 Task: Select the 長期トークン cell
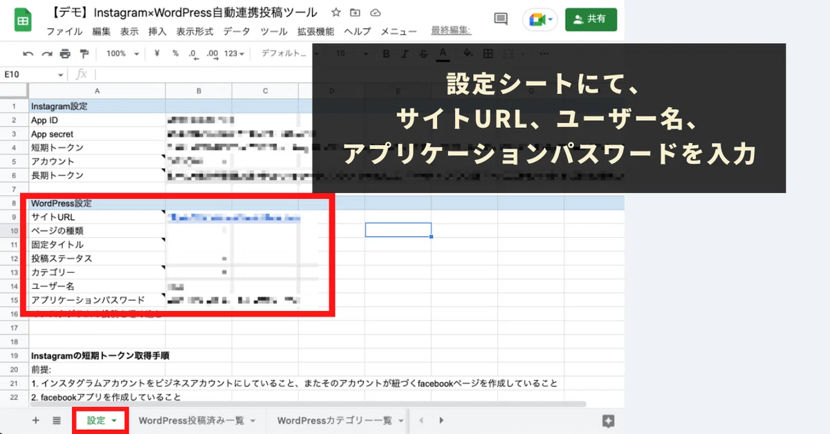click(97, 176)
